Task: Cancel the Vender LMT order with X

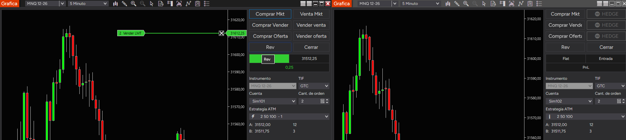Action: point(221,33)
